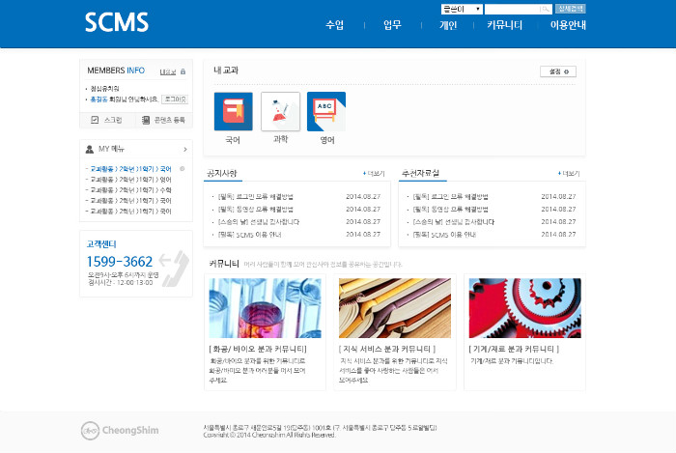Click 더보기 in the 추천자료실 section

[569, 173]
